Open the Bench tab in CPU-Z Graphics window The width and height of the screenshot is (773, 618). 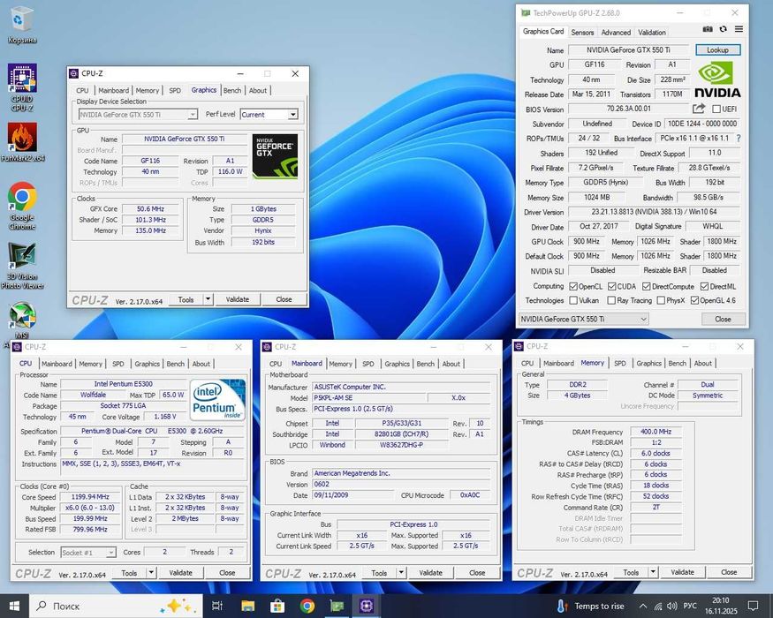pos(231,90)
